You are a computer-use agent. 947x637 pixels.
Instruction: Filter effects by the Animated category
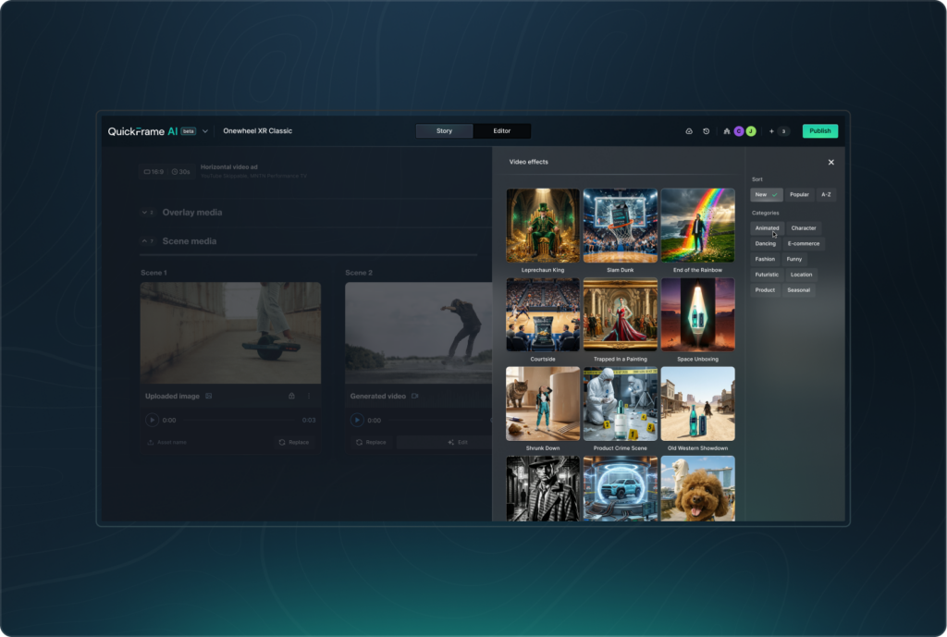click(x=767, y=228)
